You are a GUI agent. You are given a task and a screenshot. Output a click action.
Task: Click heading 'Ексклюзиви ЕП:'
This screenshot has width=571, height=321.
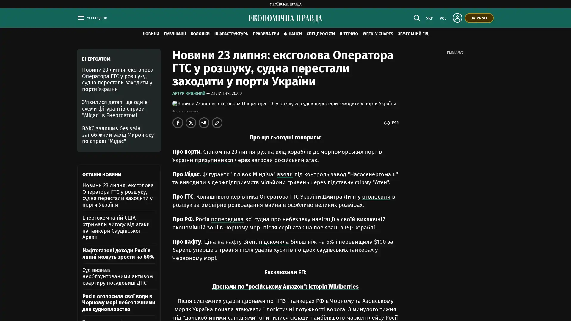click(x=285, y=273)
